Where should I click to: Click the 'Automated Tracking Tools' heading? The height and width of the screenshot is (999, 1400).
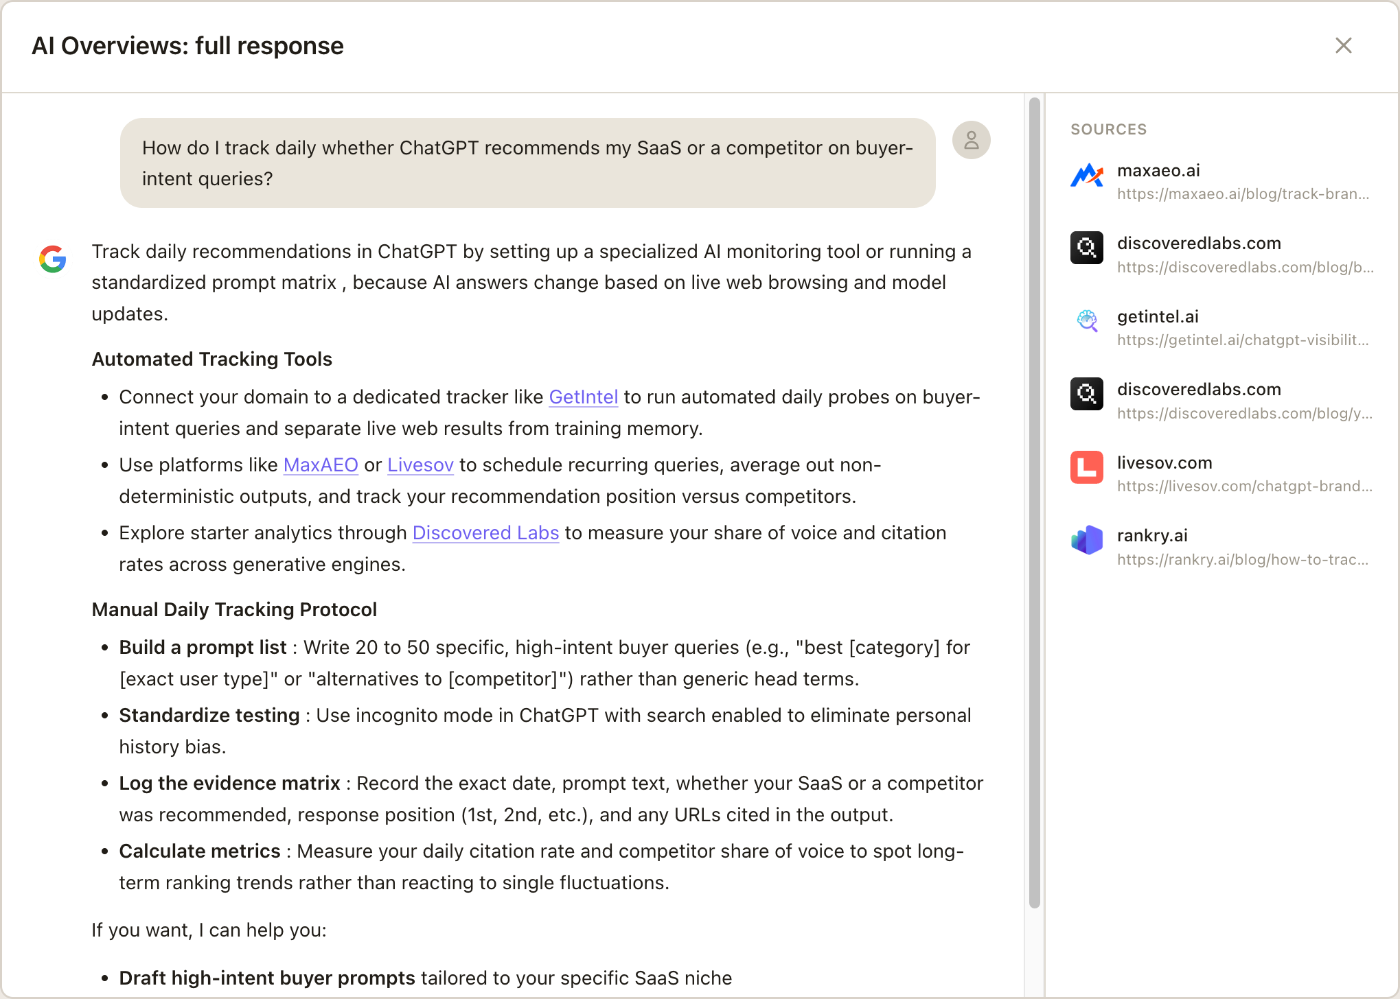coord(211,359)
